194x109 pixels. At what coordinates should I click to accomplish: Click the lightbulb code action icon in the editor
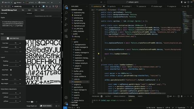(99, 54)
